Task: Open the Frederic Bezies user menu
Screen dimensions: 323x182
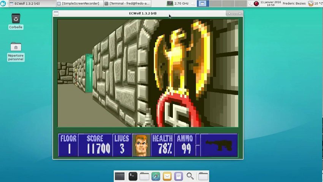Action: (x=294, y=3)
